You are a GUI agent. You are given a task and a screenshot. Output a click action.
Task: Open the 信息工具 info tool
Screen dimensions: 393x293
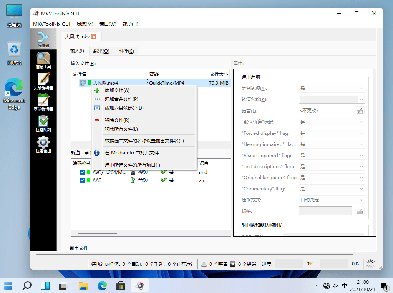tap(43, 60)
